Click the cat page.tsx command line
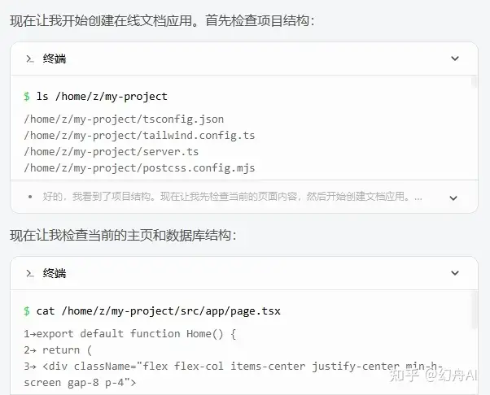 pyautogui.click(x=153, y=311)
